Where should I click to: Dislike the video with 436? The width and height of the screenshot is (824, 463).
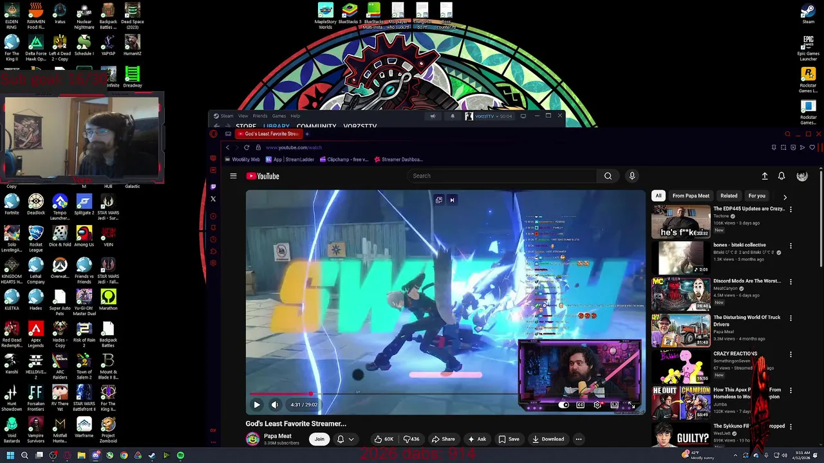coord(411,439)
